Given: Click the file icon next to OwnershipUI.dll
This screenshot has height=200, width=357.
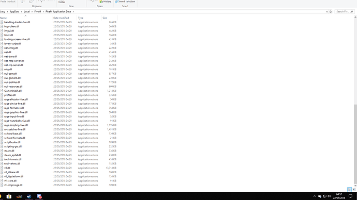Looking at the screenshot, I should (2, 91).
